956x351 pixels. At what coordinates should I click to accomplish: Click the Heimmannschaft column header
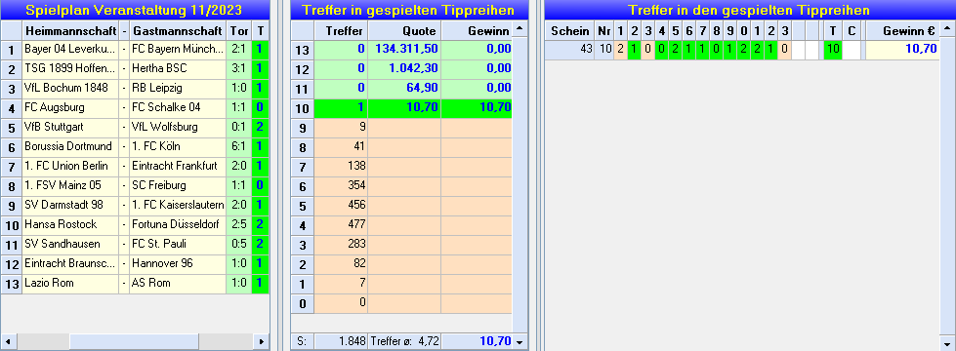pos(70,30)
